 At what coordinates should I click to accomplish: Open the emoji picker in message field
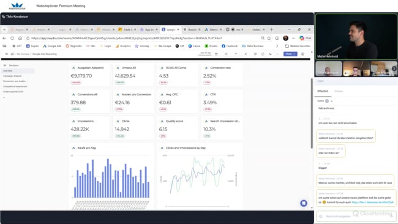click(x=321, y=217)
